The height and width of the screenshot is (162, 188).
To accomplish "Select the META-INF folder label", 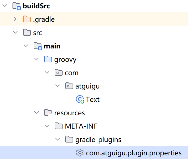I will pos(81,126).
